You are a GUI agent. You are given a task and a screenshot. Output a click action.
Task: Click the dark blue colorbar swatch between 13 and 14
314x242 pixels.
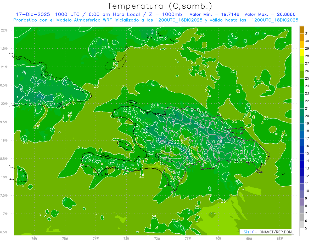pyautogui.click(x=302, y=165)
